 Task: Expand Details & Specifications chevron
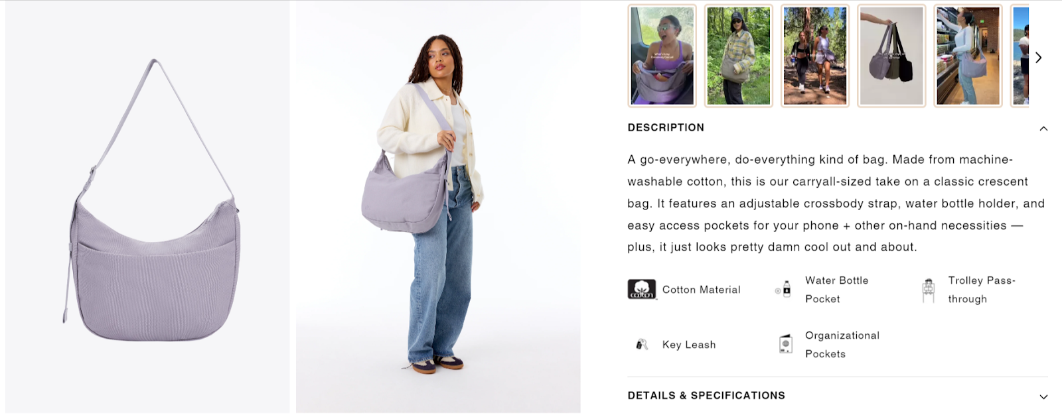1043,397
